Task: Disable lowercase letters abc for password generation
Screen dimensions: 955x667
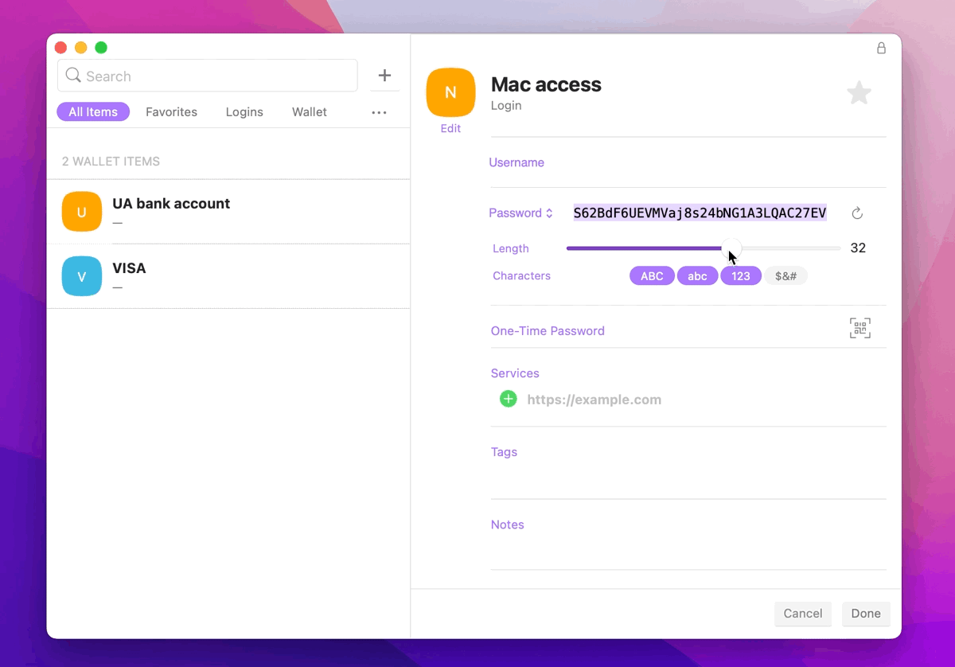Action: tap(697, 275)
